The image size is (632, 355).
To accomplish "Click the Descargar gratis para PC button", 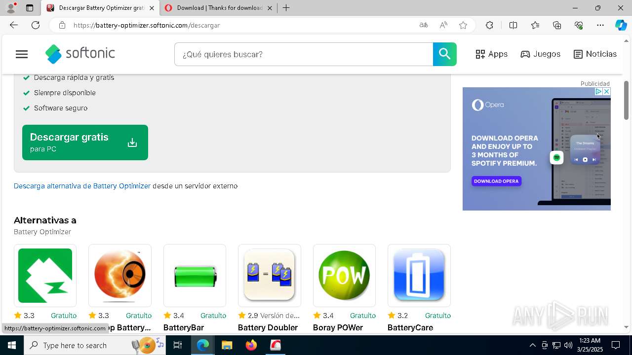I will (85, 142).
